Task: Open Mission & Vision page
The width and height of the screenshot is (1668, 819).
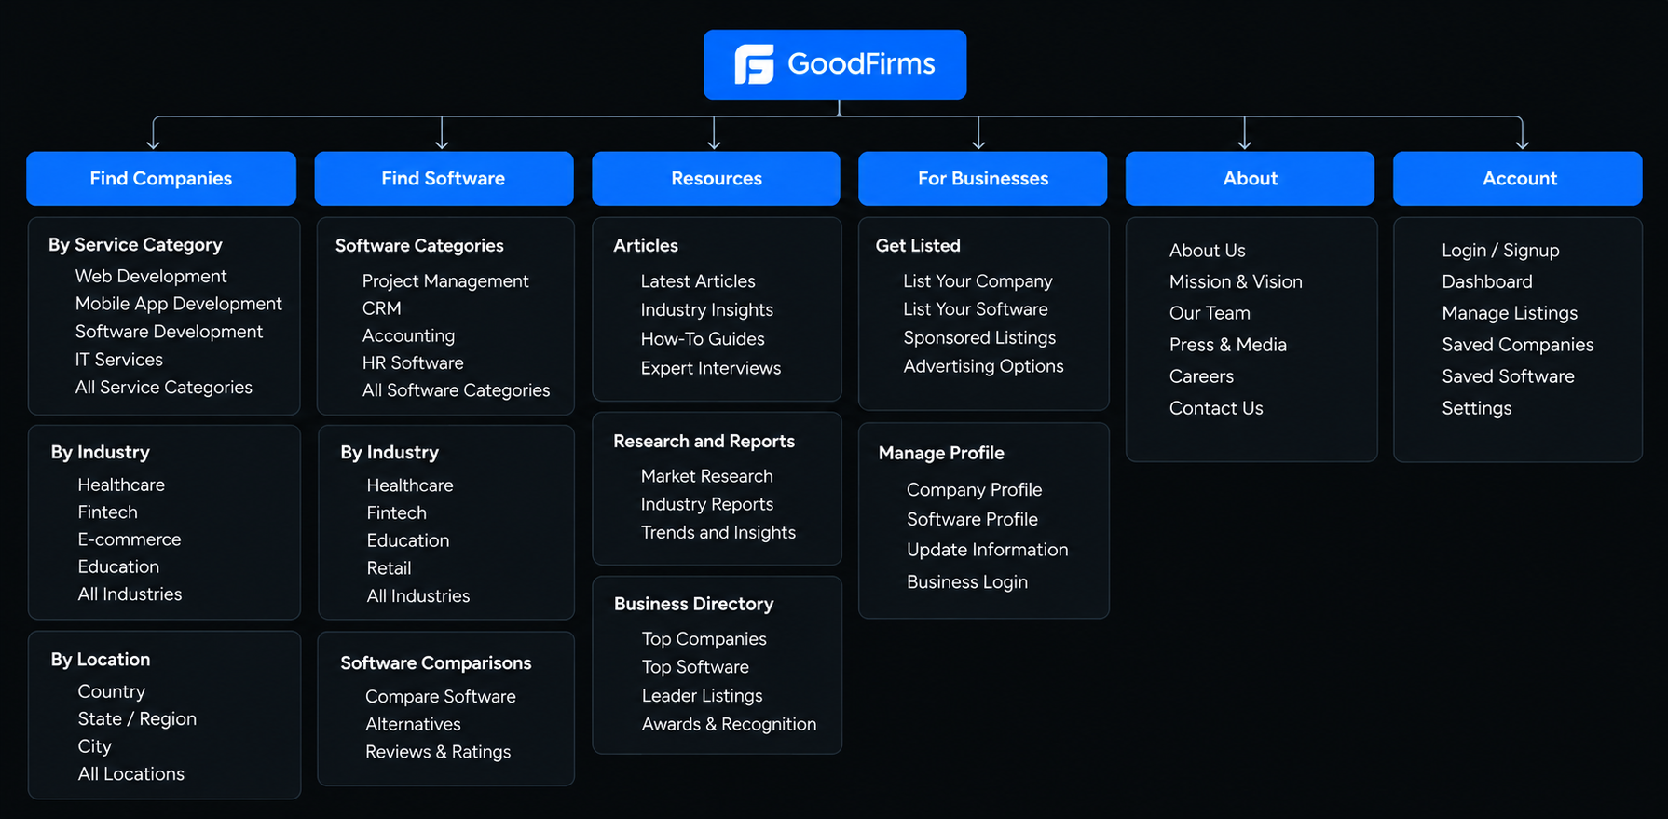Action: tap(1236, 281)
